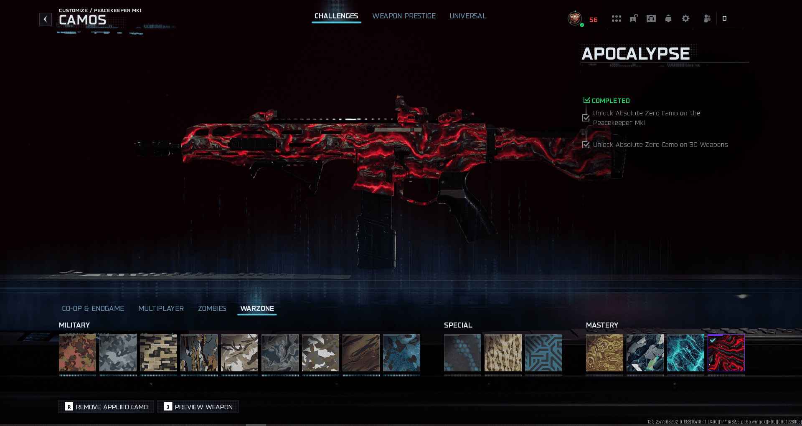Select the dark hexagon dots Special camo
802x426 pixels.
(462, 353)
